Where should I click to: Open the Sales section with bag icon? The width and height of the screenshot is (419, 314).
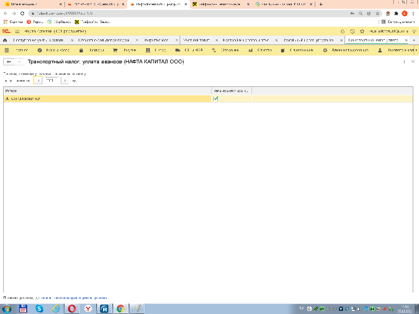coord(92,50)
